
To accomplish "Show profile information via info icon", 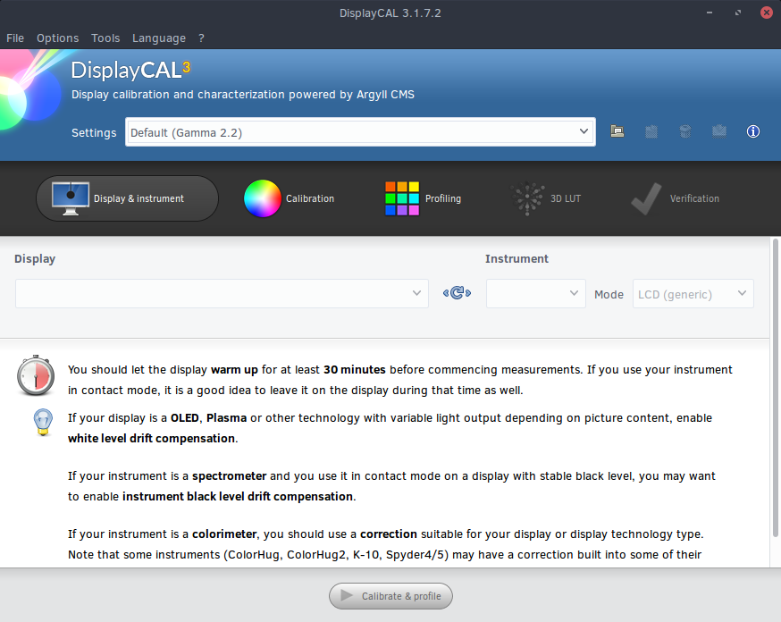I will coord(753,131).
